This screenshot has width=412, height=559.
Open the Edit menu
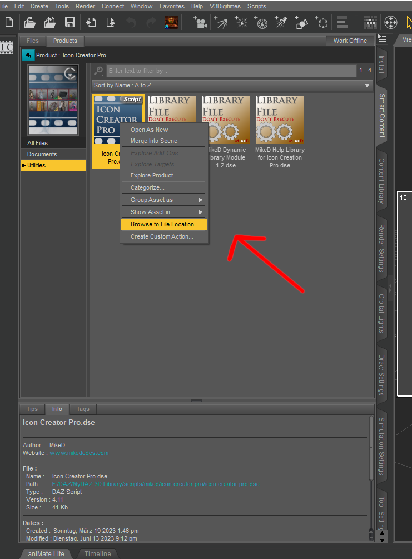[x=19, y=7]
